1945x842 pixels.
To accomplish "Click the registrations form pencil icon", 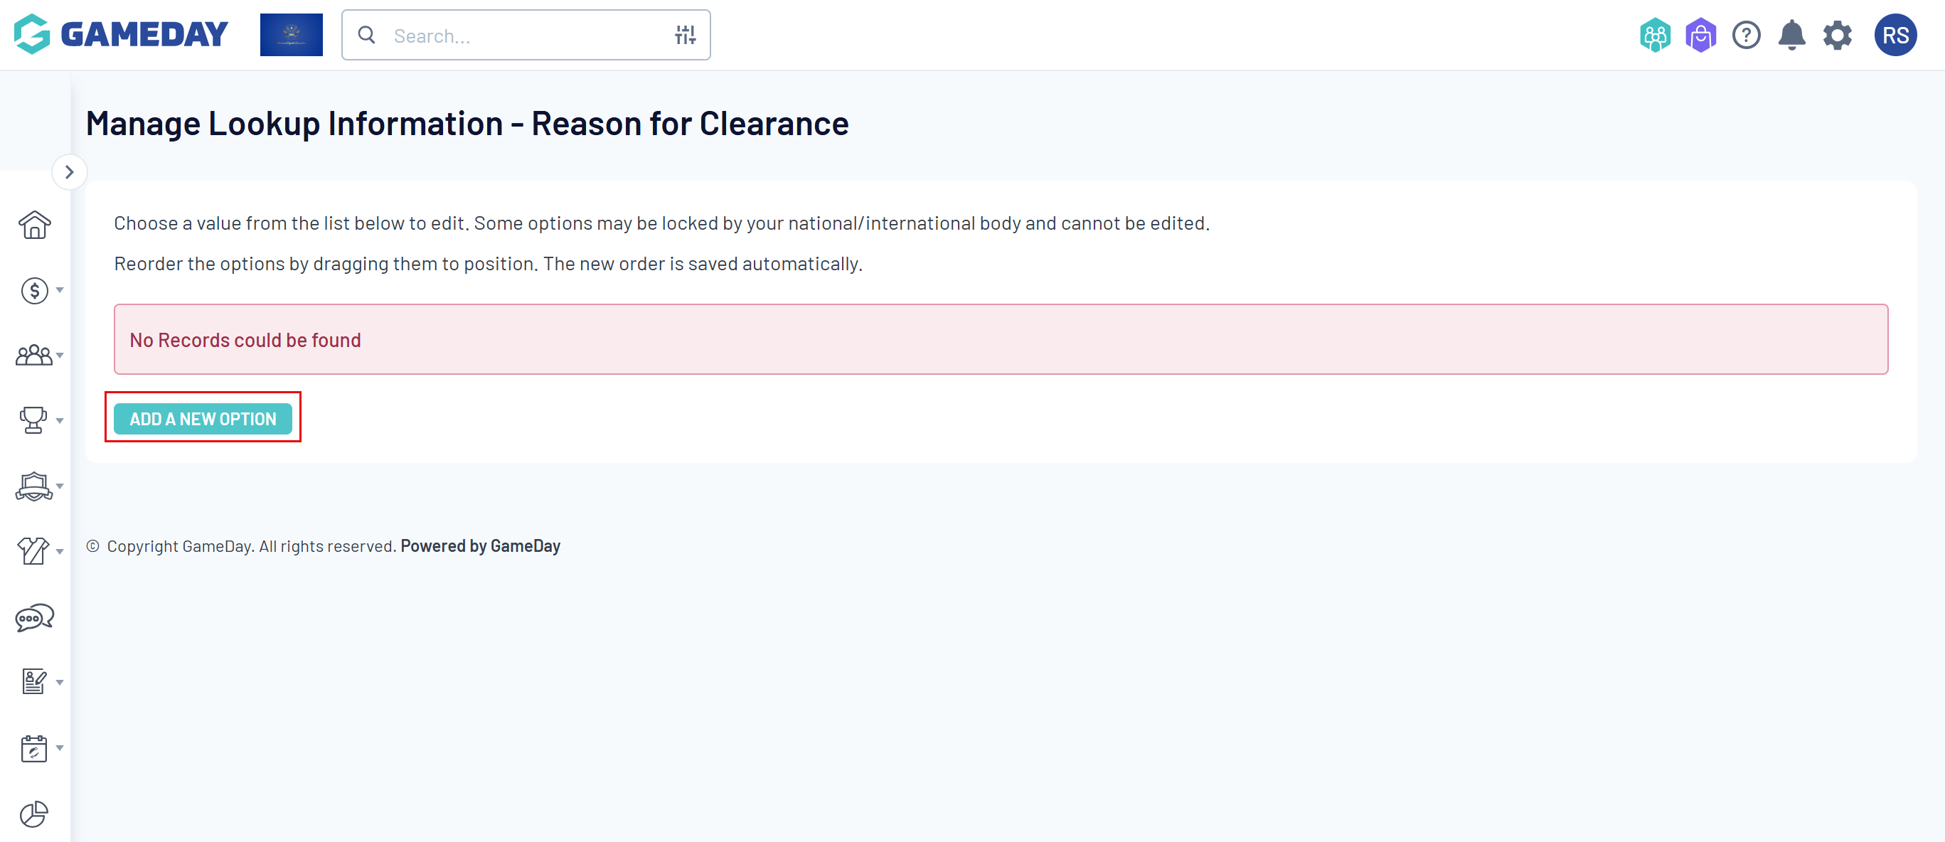I will click(35, 682).
